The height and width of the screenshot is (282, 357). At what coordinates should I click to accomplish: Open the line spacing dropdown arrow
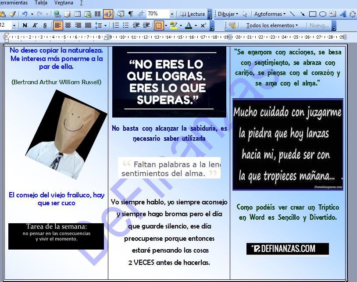click(105, 25)
